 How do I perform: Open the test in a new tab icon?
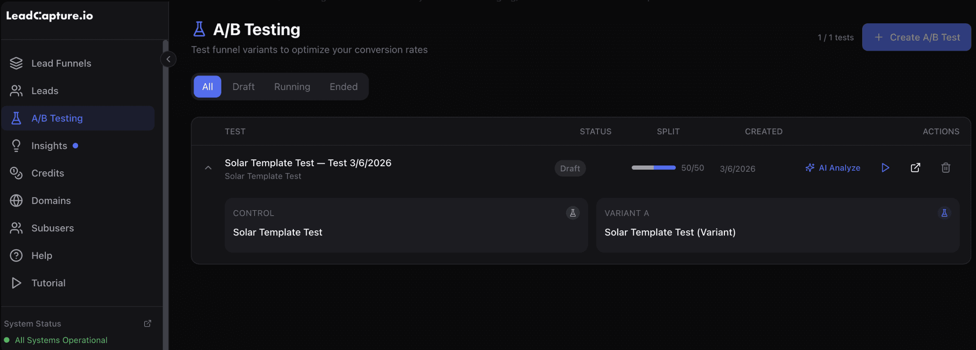click(916, 167)
